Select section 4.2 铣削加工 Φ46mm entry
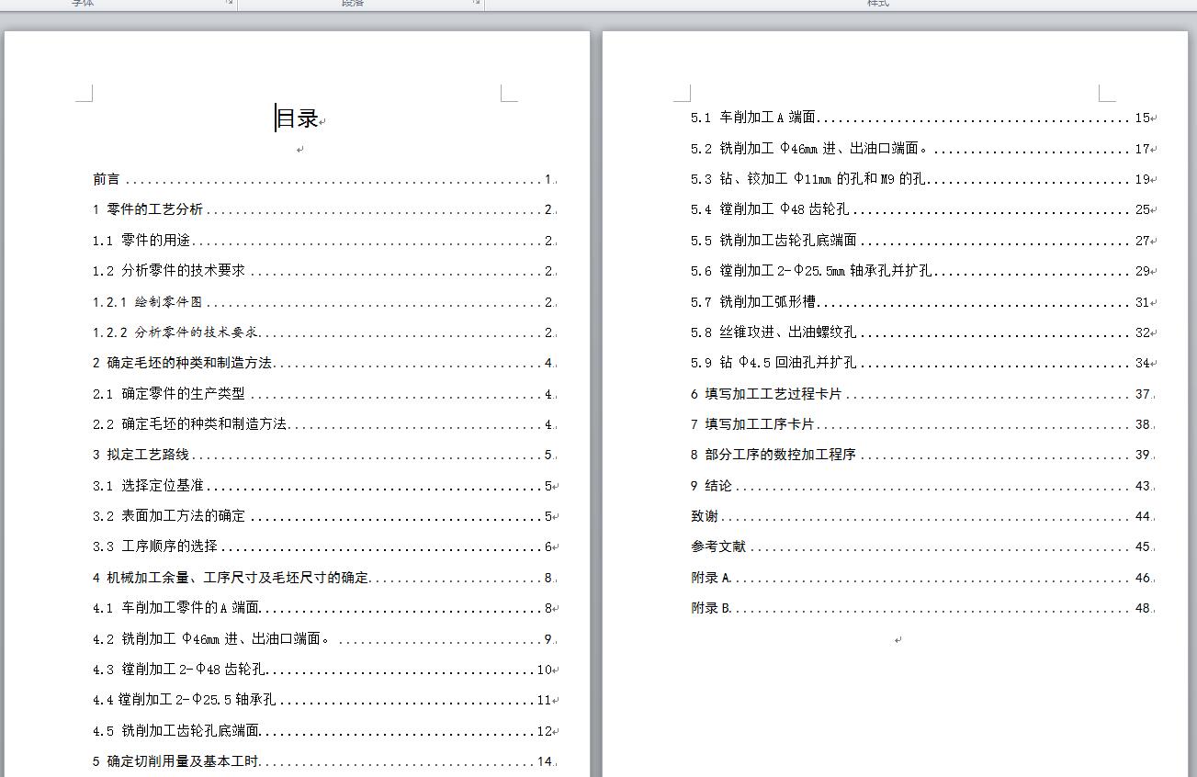This screenshot has height=777, width=1197. pos(324,639)
